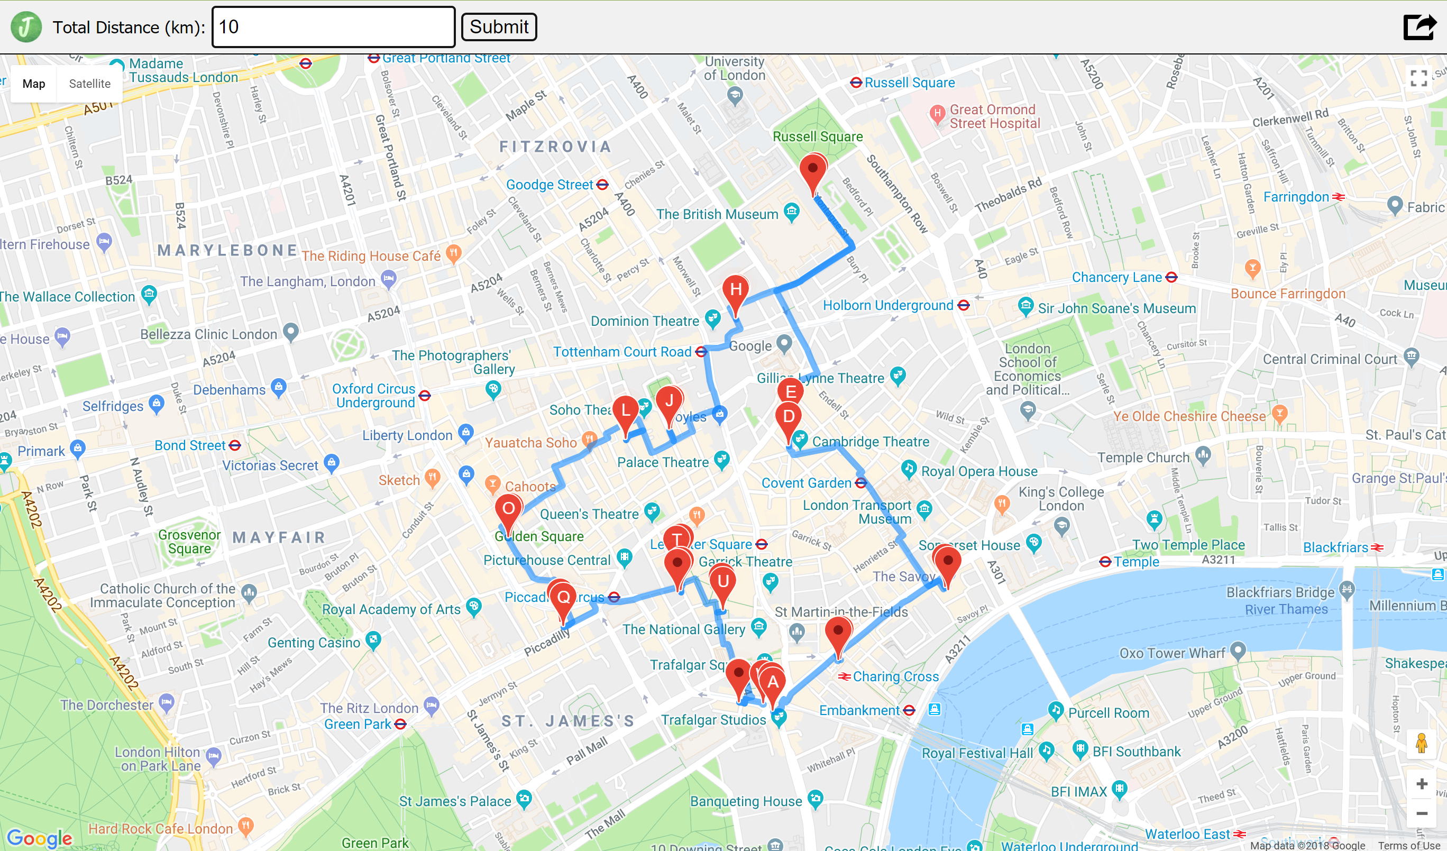Click the green J logo icon
The image size is (1447, 851).
click(26, 27)
